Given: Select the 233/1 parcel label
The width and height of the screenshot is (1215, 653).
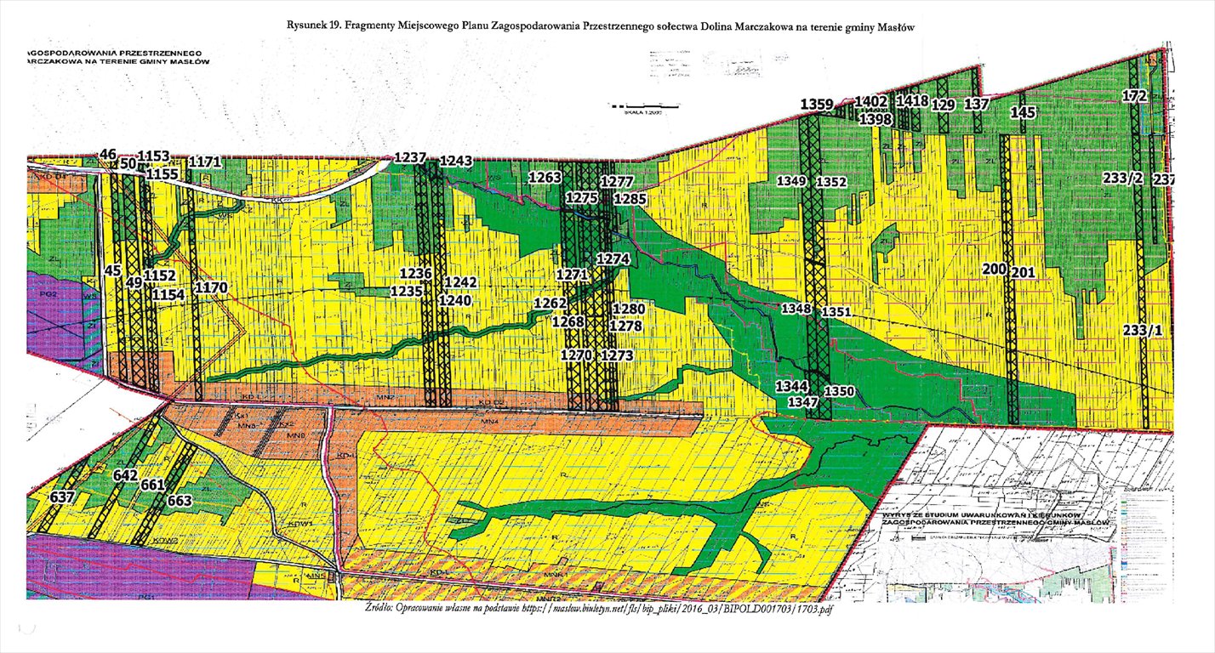Looking at the screenshot, I should pyautogui.click(x=1144, y=330).
